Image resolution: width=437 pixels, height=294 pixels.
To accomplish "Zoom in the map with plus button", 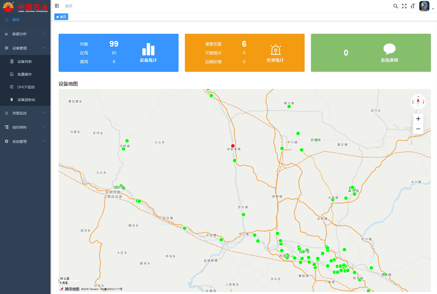I will click(x=418, y=119).
